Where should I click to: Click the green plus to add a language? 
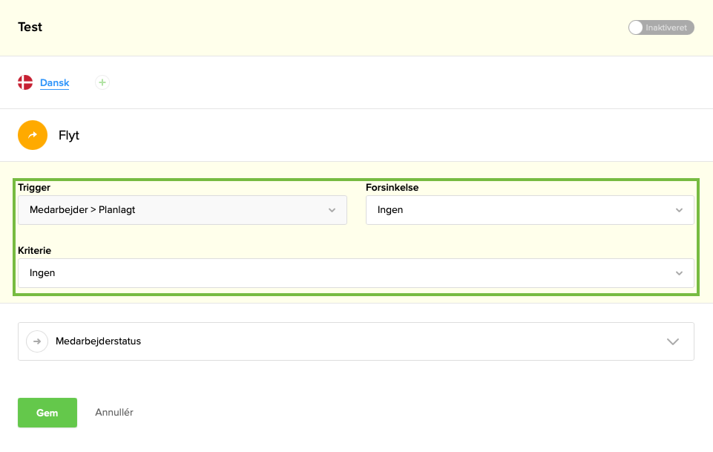click(x=102, y=82)
